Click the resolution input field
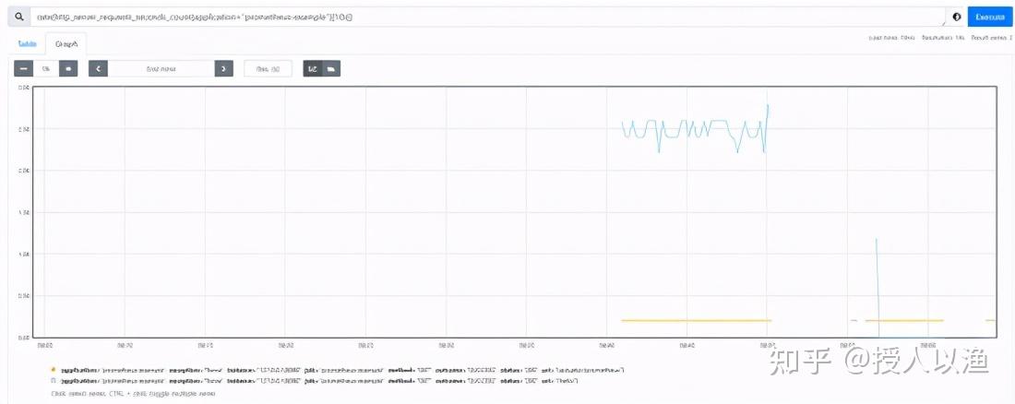The image size is (1015, 404). pyautogui.click(x=268, y=68)
